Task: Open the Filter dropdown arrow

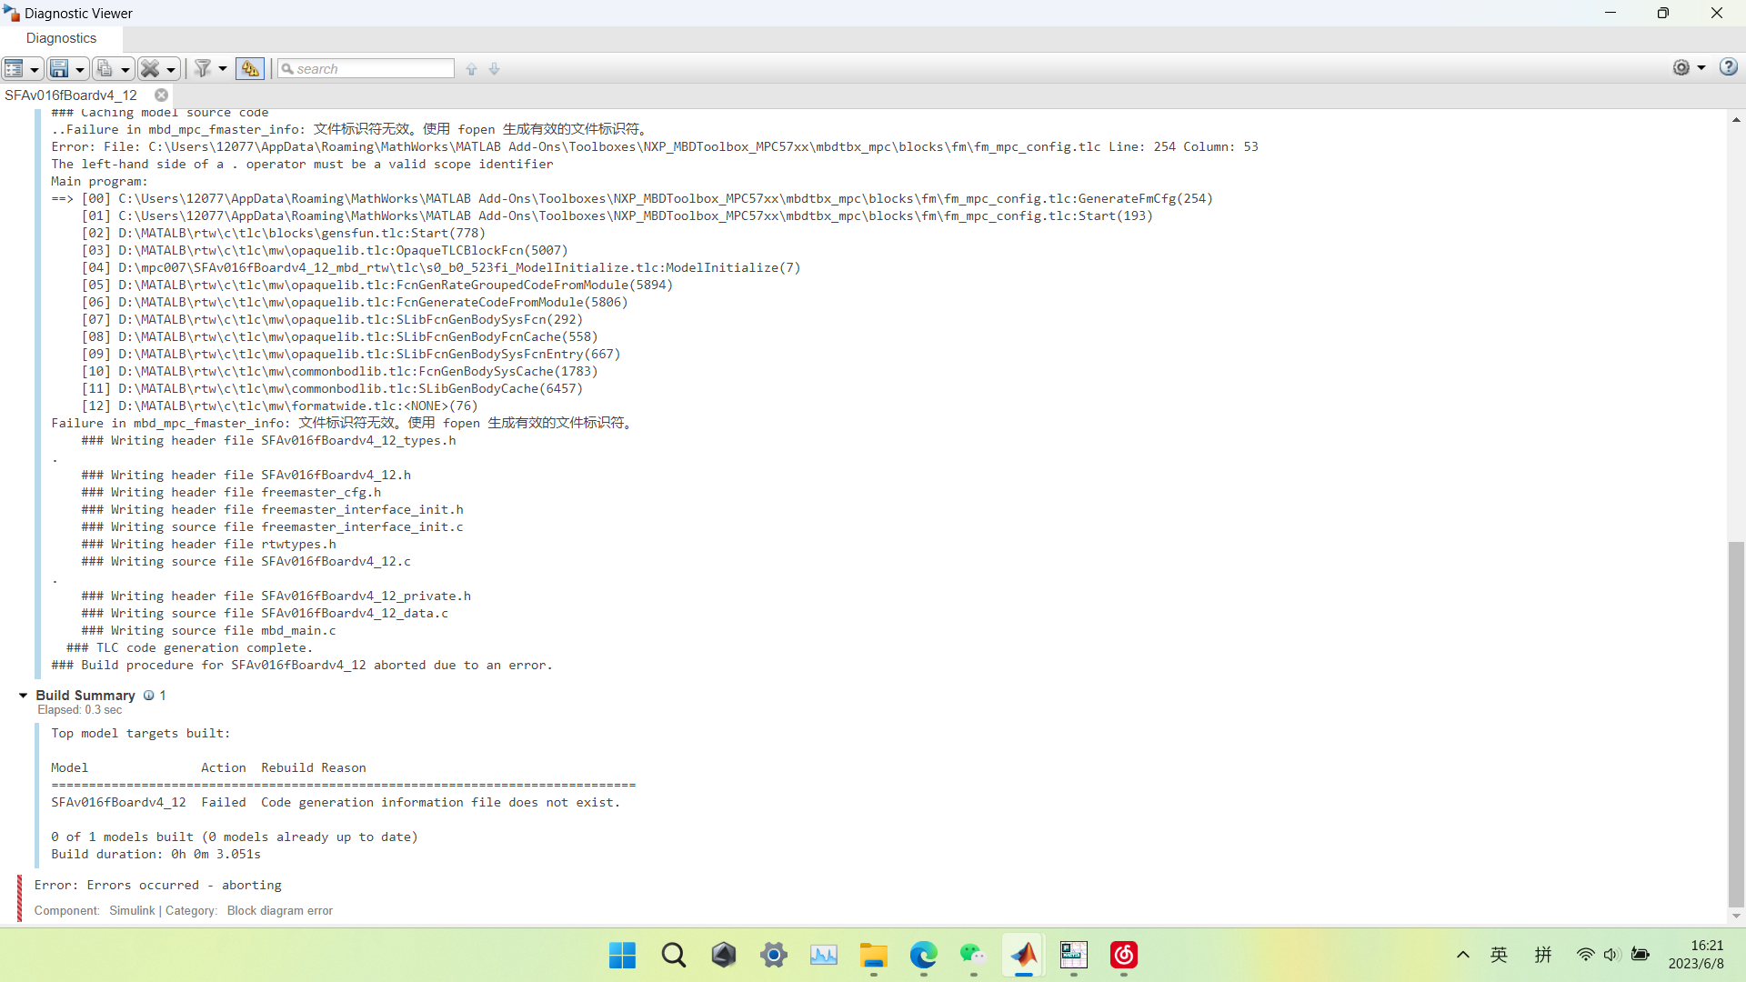Action: click(x=223, y=69)
